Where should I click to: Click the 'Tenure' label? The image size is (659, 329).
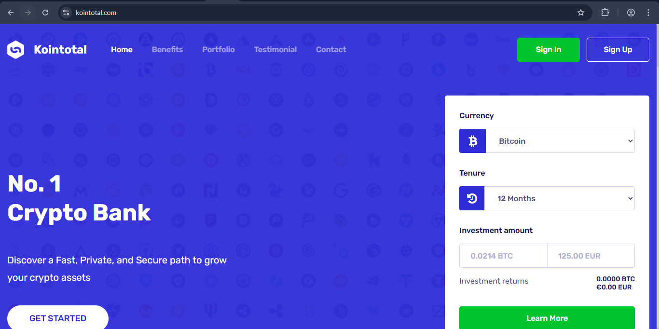tap(472, 173)
